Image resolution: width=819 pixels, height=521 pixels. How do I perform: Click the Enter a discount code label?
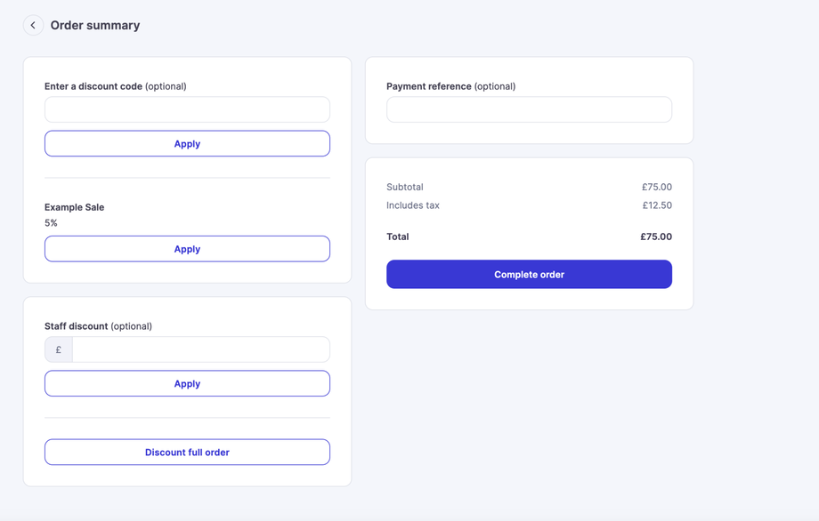[93, 86]
